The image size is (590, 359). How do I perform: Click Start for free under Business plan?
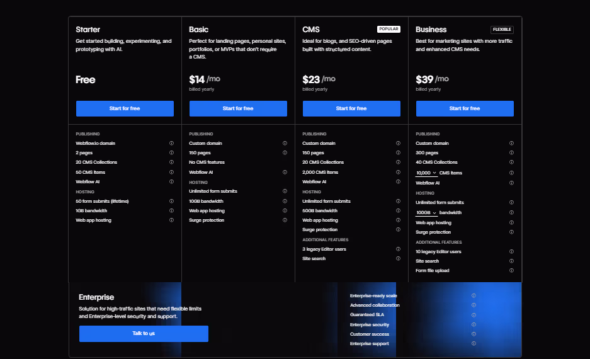point(465,108)
